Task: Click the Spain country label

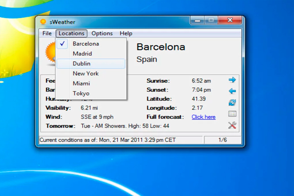Action: 147,60
